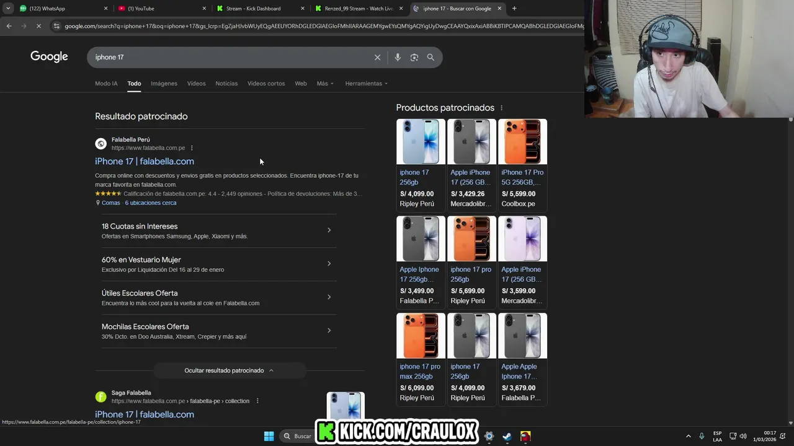Click the taskbar Buscar search box
794x446 pixels.
point(297,436)
